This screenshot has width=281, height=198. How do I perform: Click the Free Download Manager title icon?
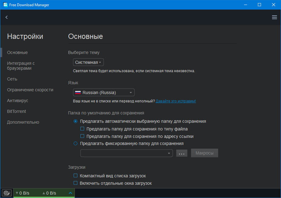pos(5,5)
